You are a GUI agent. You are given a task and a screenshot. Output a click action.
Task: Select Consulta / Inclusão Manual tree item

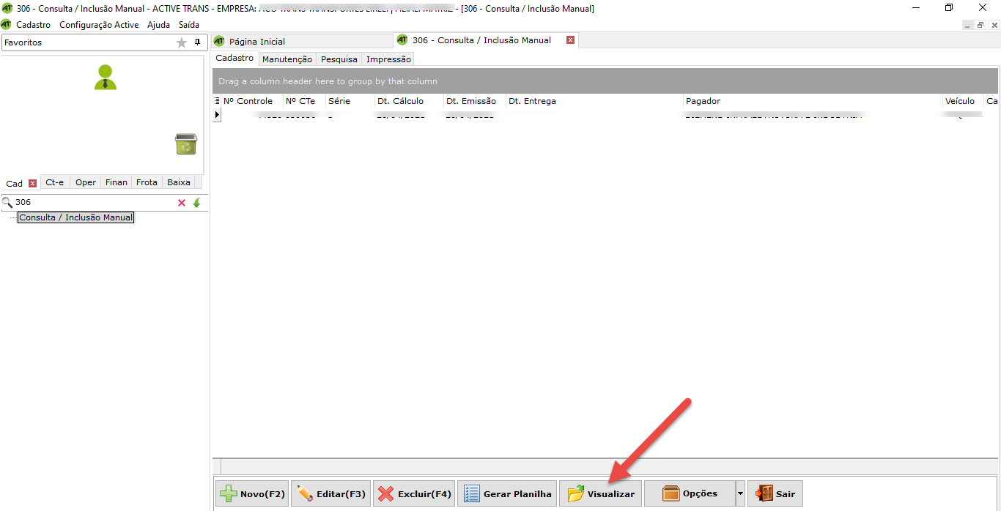tap(76, 217)
